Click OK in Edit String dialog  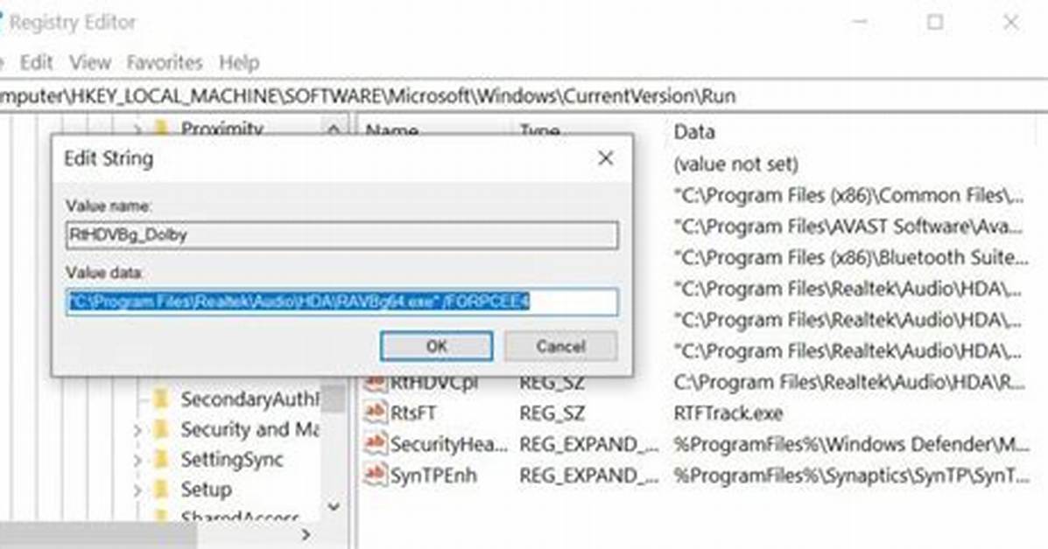coord(436,346)
